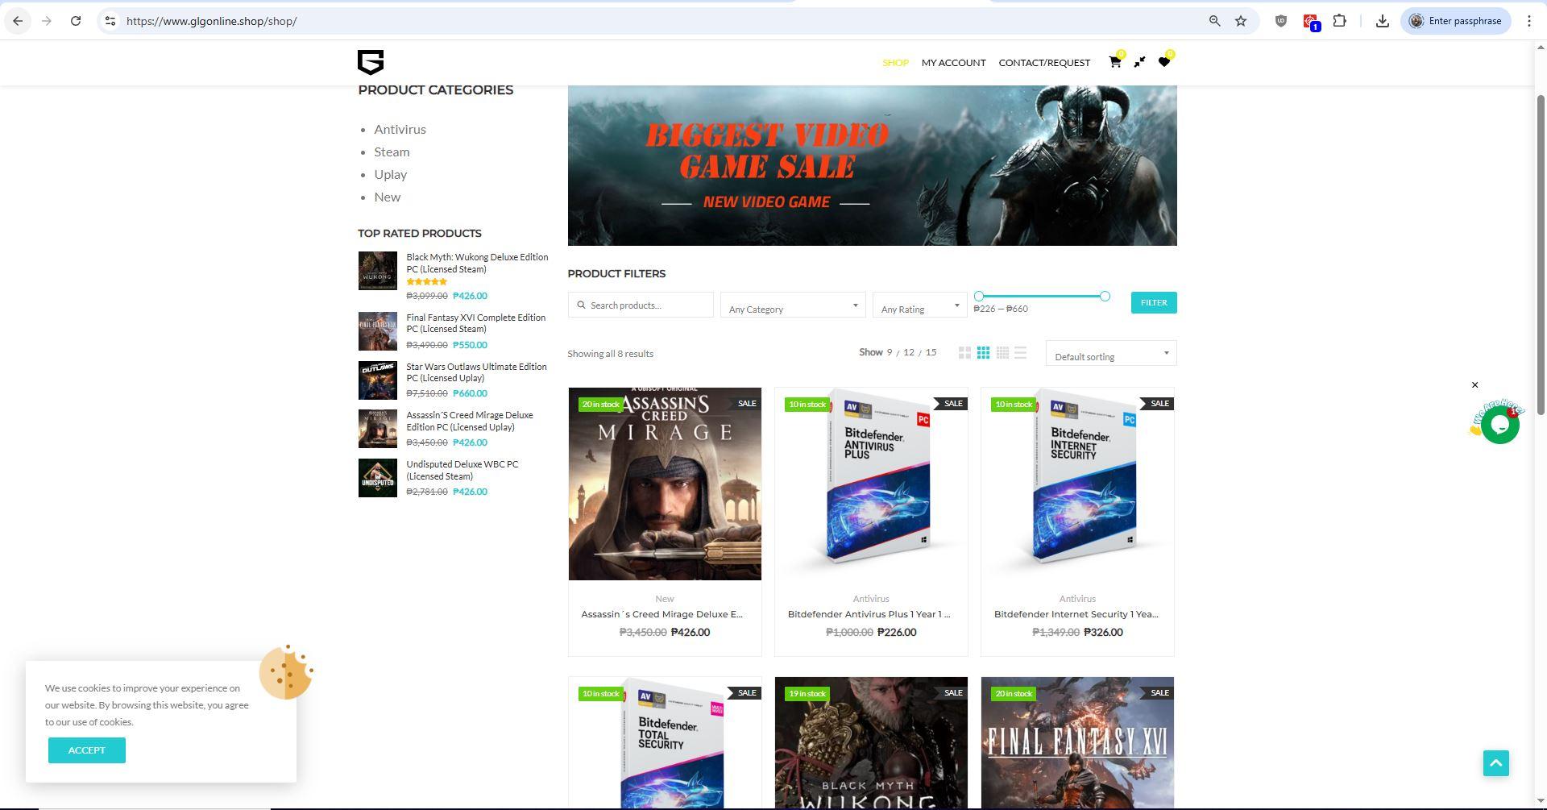Click the maximum price slider handle
This screenshot has height=810, width=1547.
click(1105, 297)
